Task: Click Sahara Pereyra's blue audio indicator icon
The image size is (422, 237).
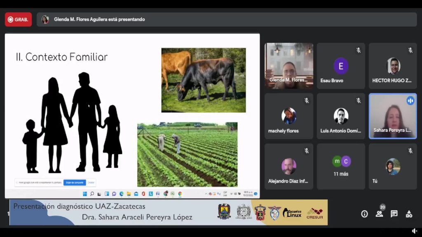Action: [410, 101]
